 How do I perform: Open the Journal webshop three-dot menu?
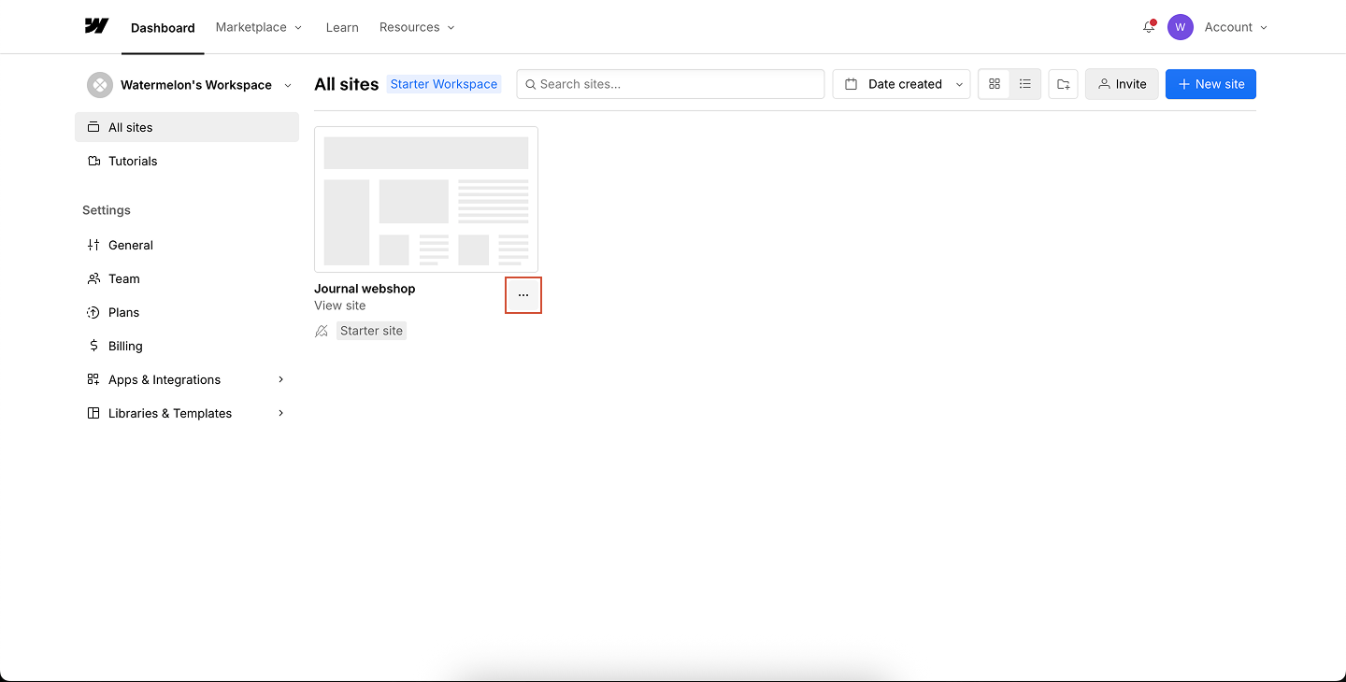pyautogui.click(x=523, y=295)
